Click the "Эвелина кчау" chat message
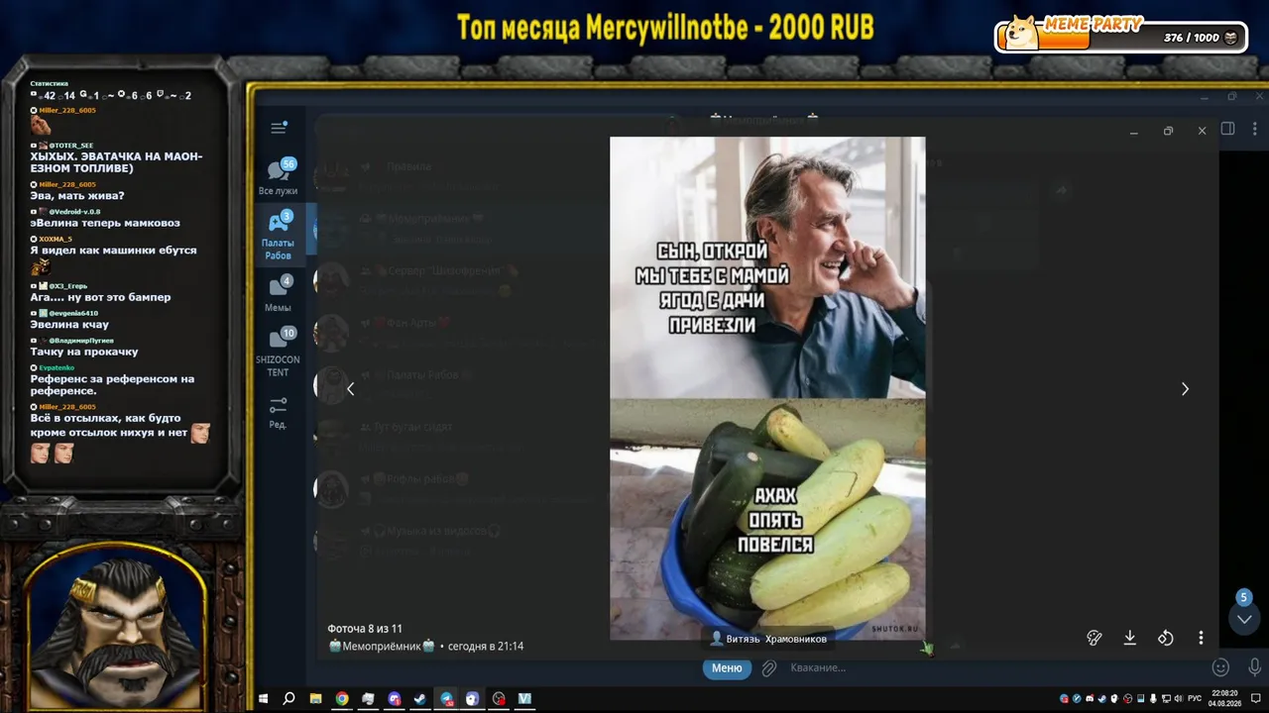This screenshot has width=1269, height=713. click(69, 325)
